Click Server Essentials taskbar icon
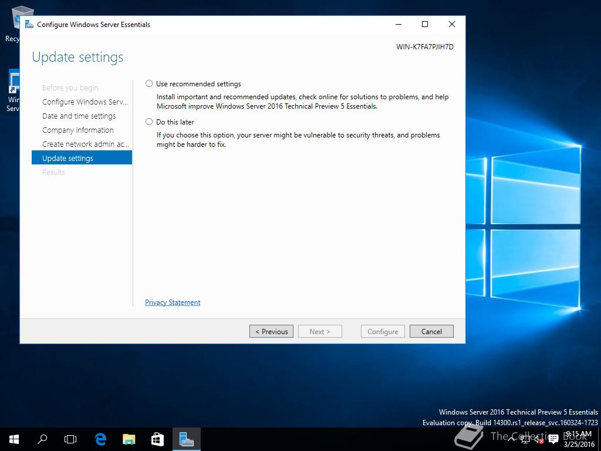 coord(186,439)
